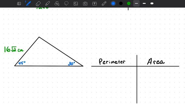Open the Camera tool

(85, 4)
